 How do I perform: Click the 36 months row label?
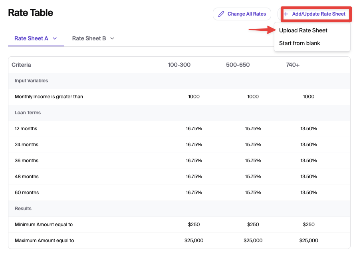(27, 161)
